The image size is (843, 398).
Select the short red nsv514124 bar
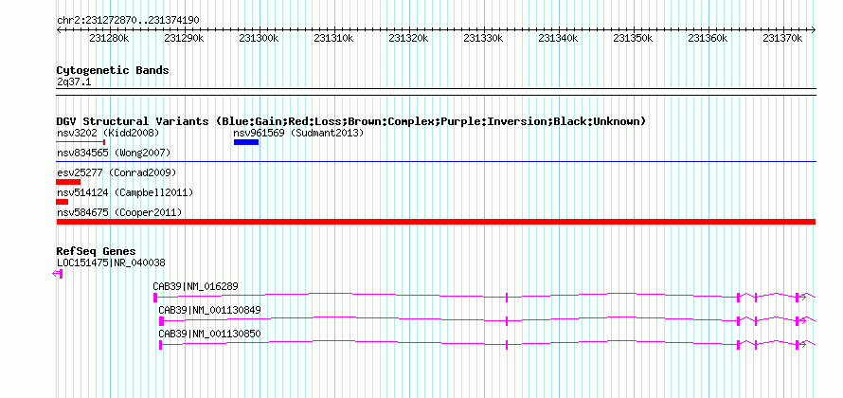(x=63, y=202)
